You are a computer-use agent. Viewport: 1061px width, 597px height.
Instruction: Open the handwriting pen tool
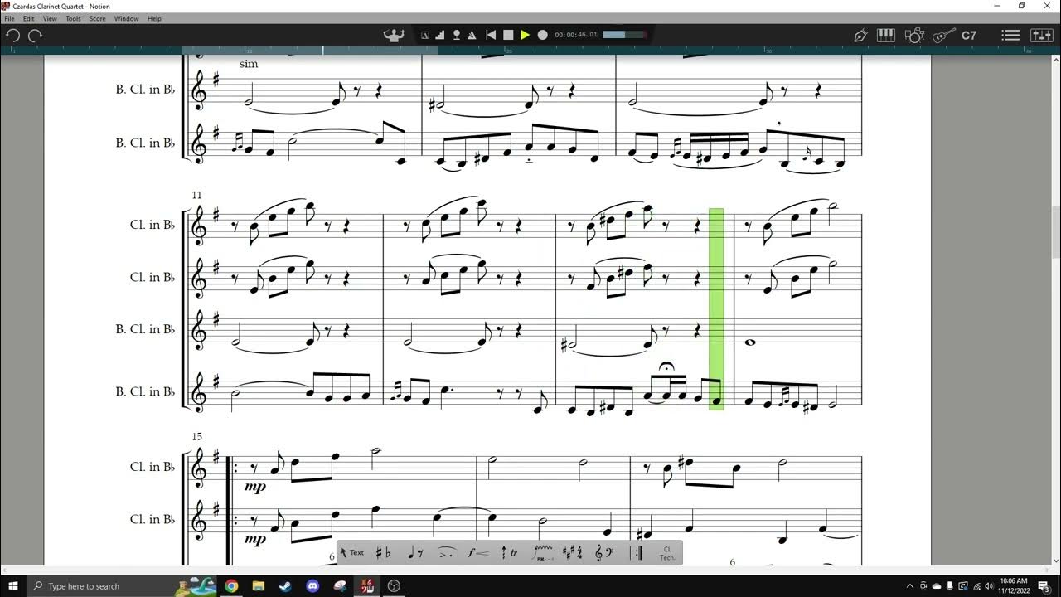[860, 35]
